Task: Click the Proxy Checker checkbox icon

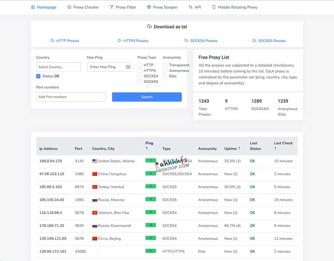Action: pyautogui.click(x=69, y=7)
